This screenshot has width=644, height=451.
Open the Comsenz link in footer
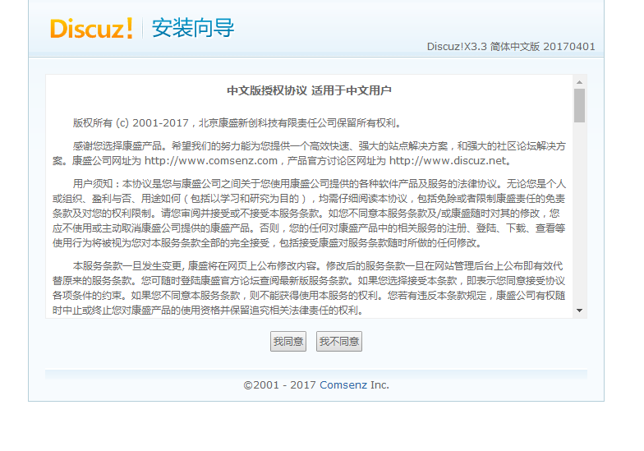point(343,384)
